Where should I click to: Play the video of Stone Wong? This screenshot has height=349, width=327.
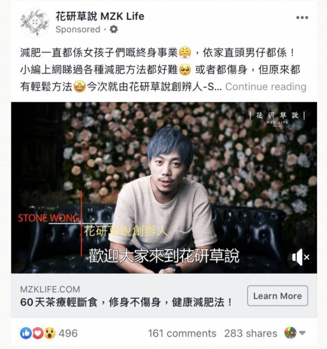(x=164, y=188)
